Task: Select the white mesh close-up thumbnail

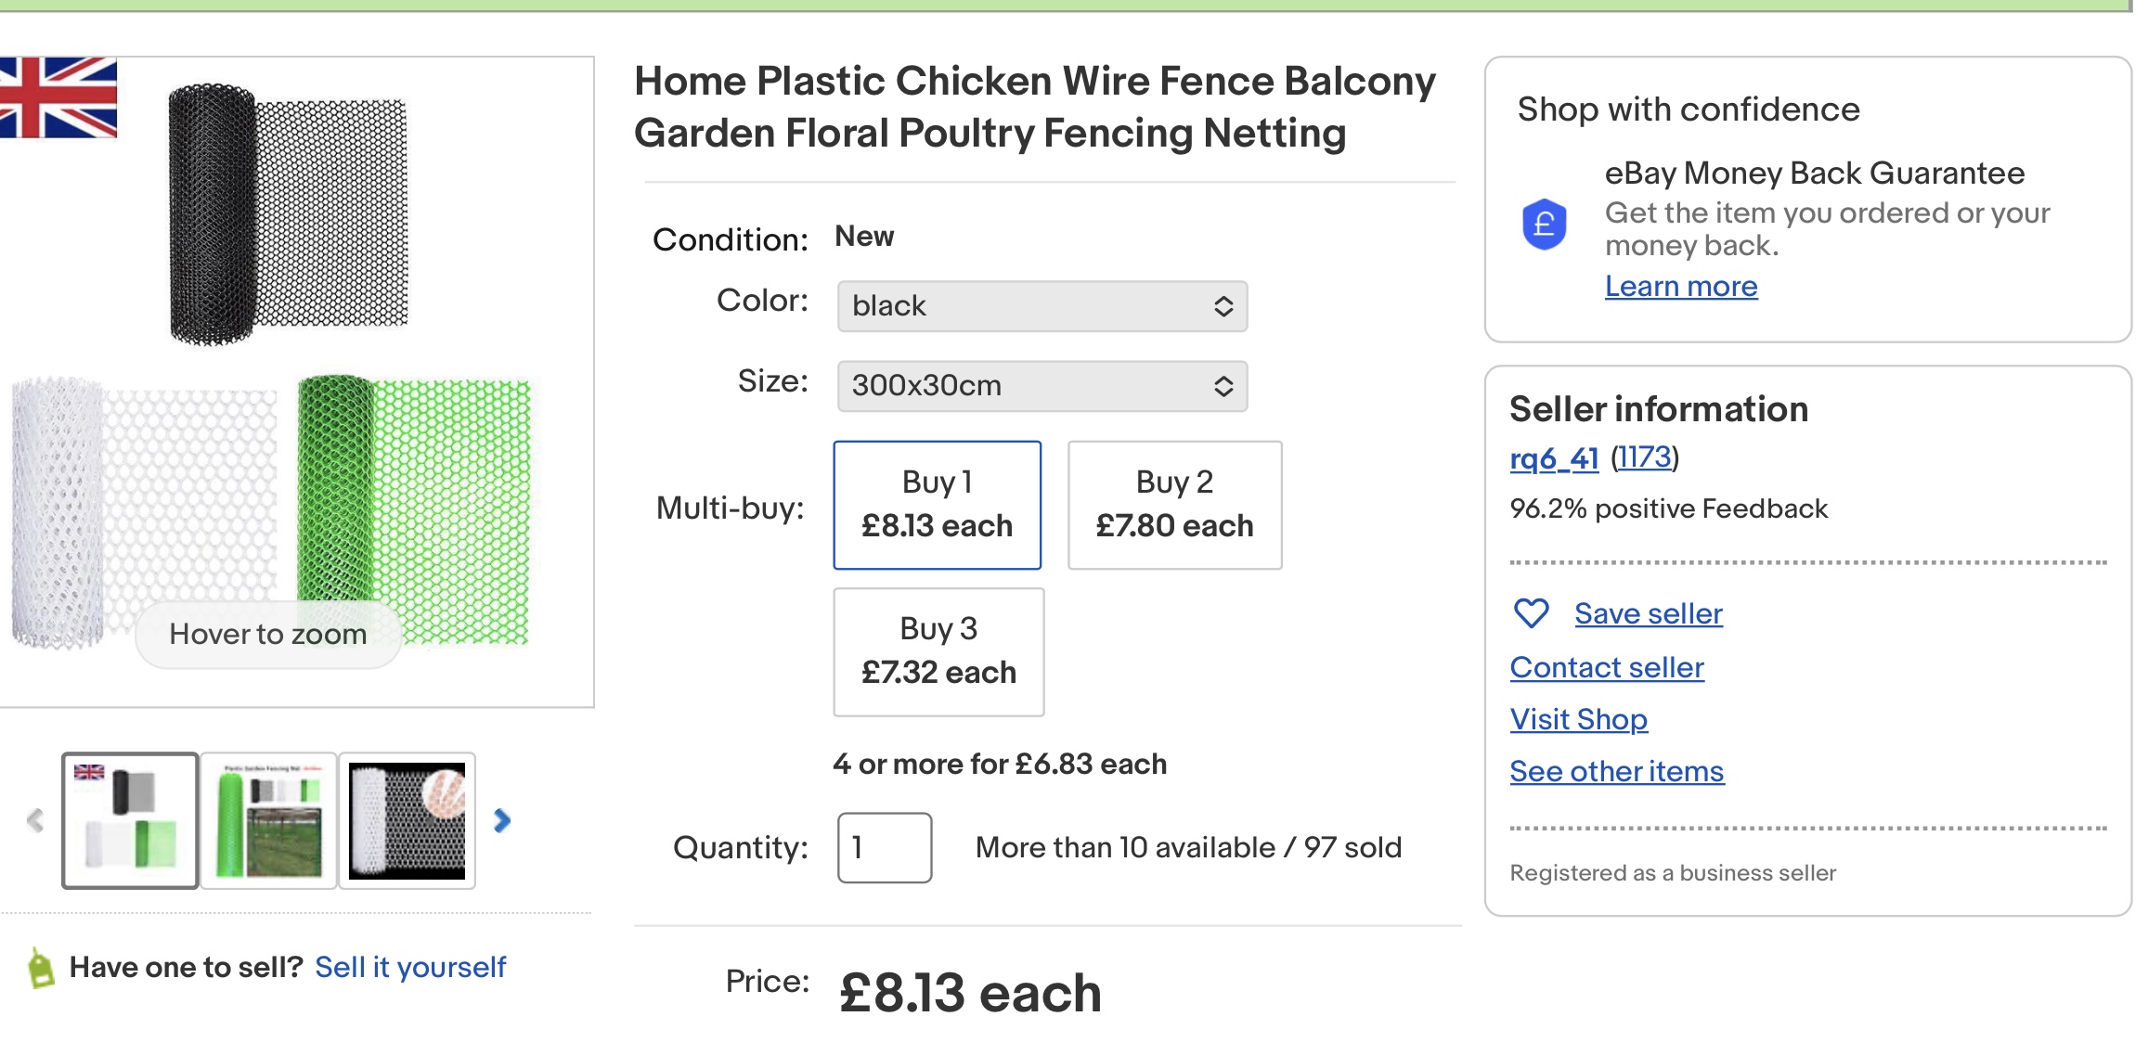Action: point(407,820)
